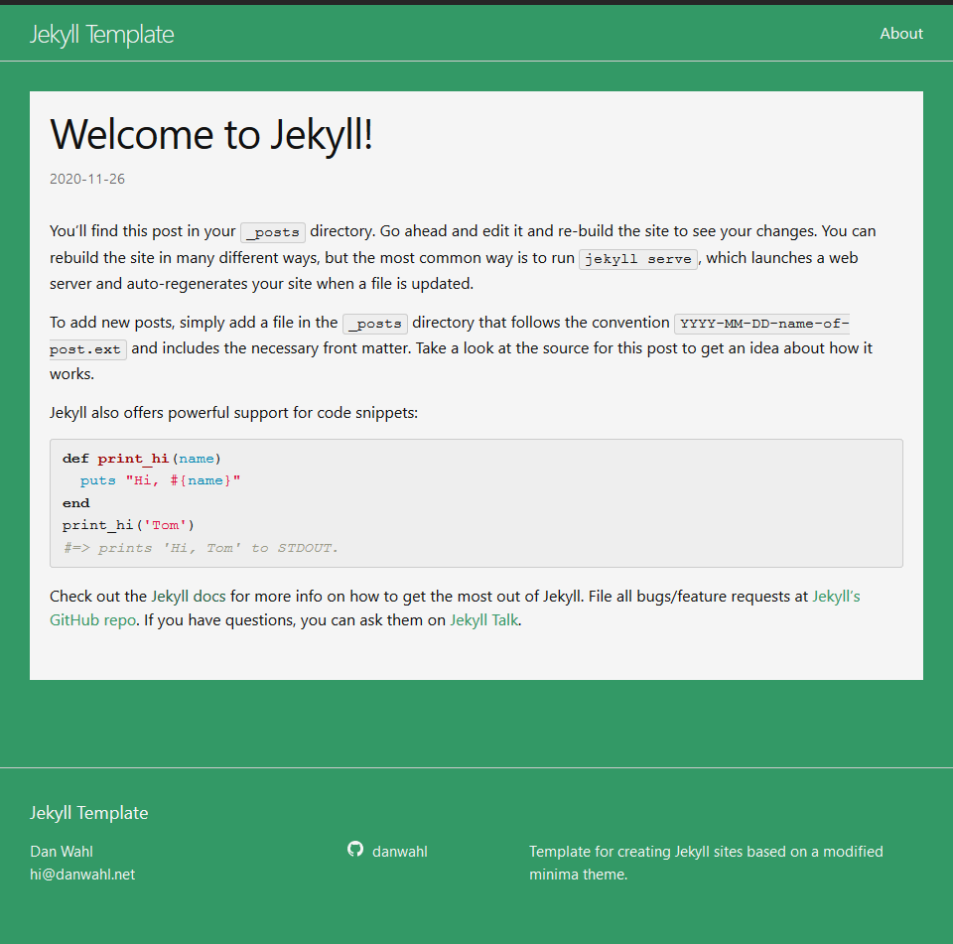
Task: Click the footer template description text
Action: pos(706,863)
